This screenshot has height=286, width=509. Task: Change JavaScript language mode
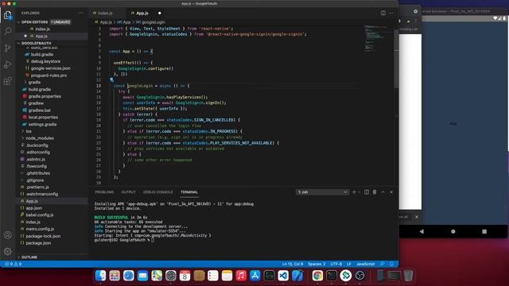point(366,264)
